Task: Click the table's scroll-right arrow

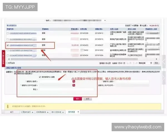Action: [156, 59]
